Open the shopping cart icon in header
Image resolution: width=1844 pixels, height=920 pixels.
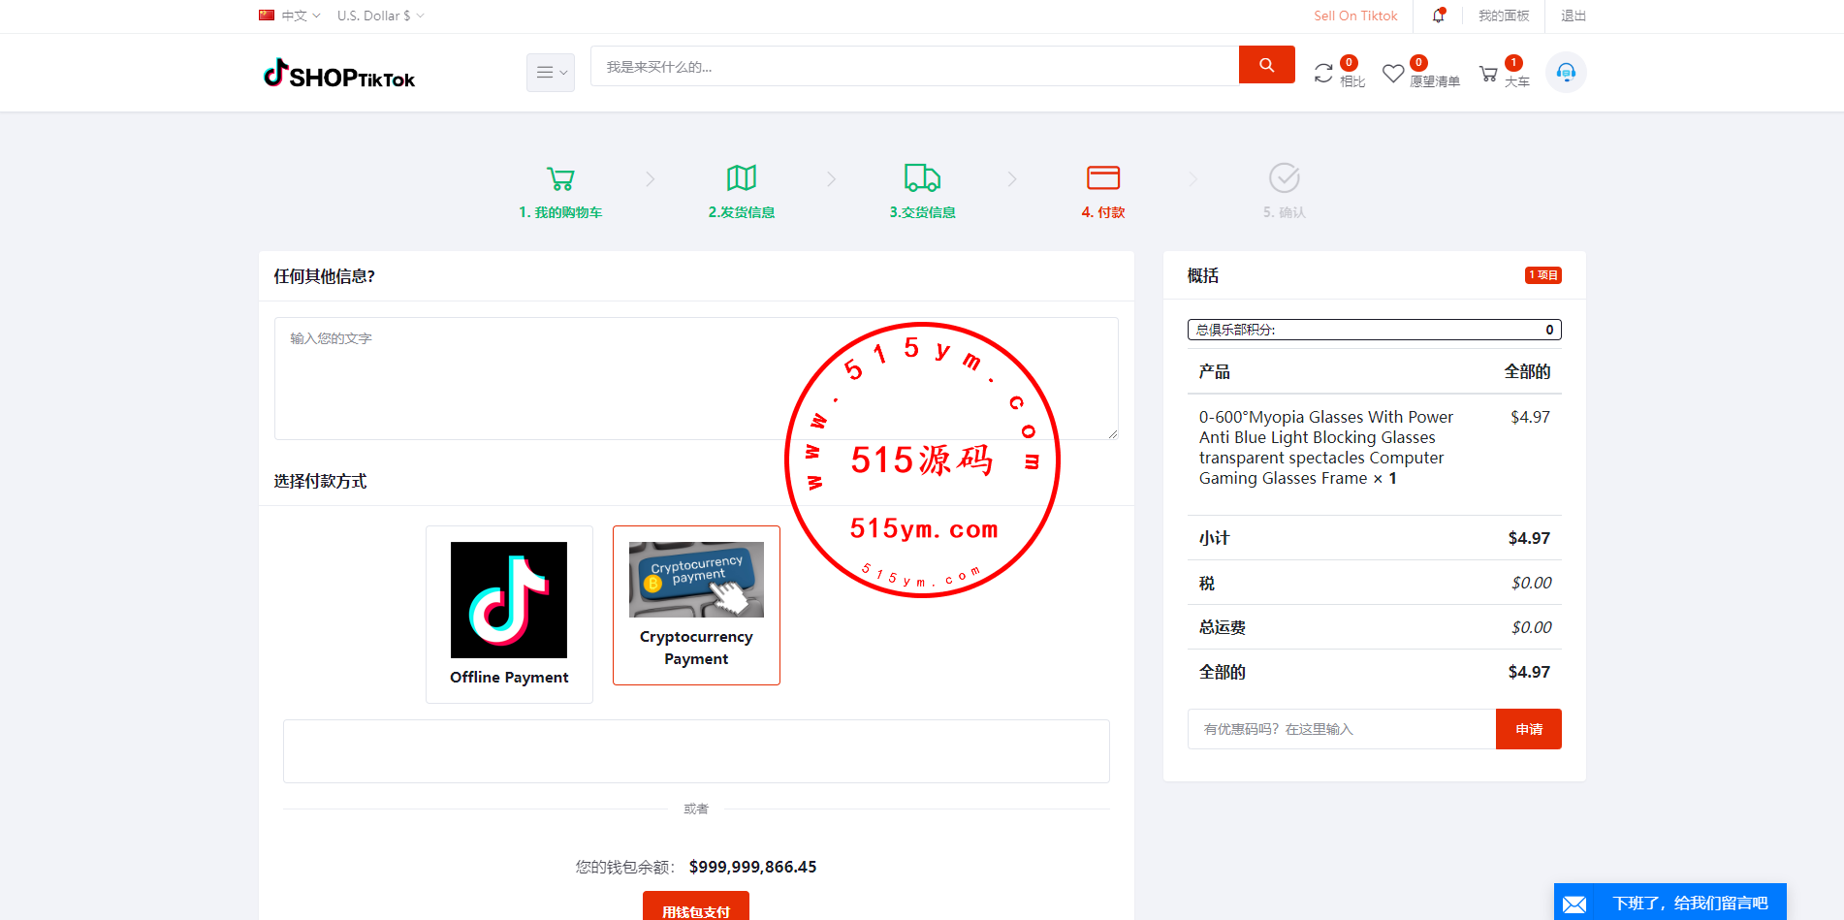(x=1488, y=74)
